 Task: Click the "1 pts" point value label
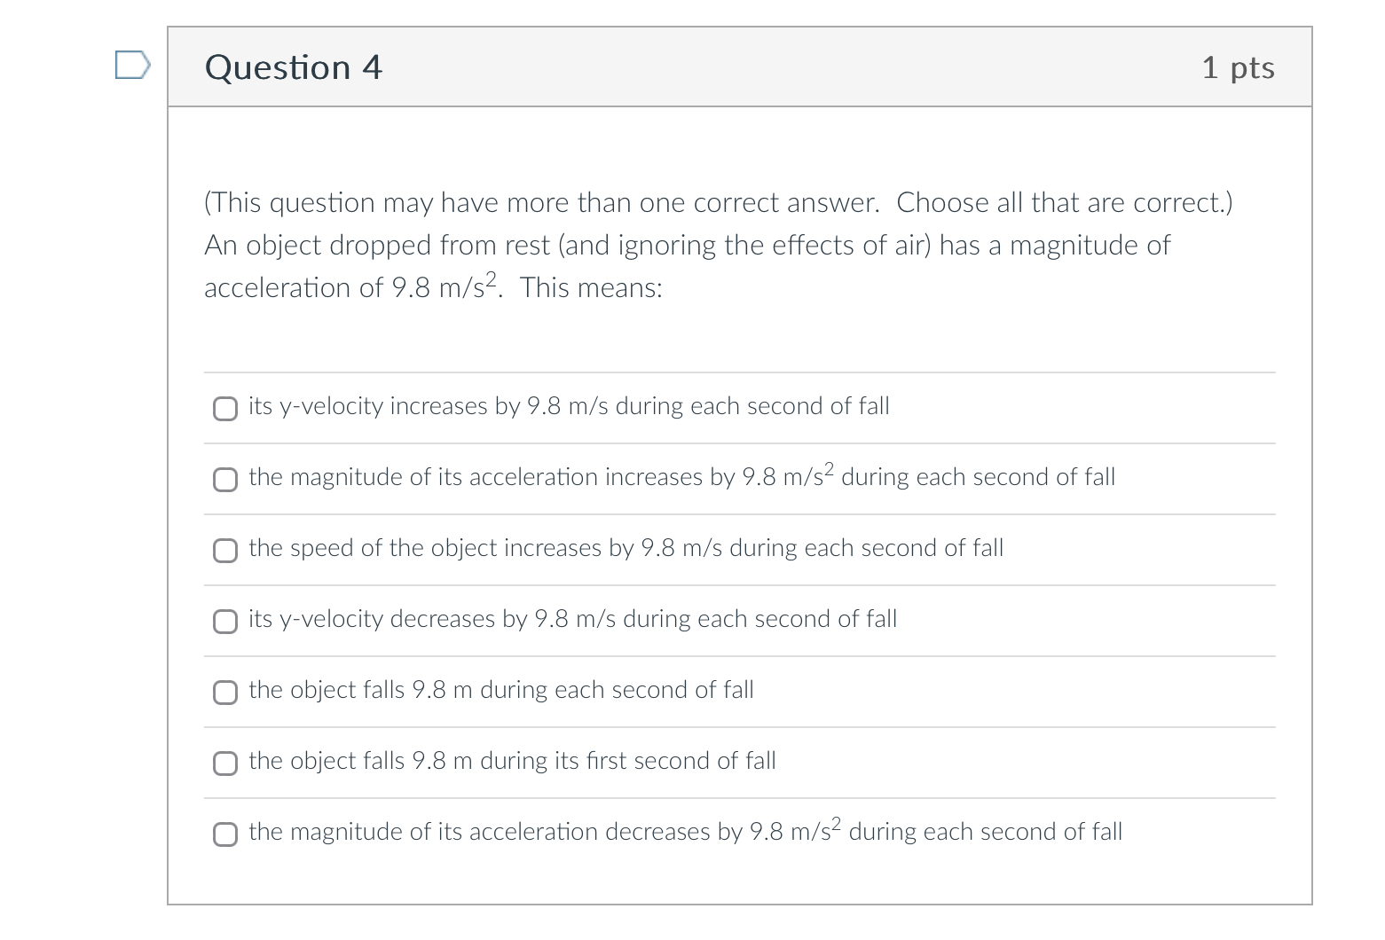point(1239,67)
